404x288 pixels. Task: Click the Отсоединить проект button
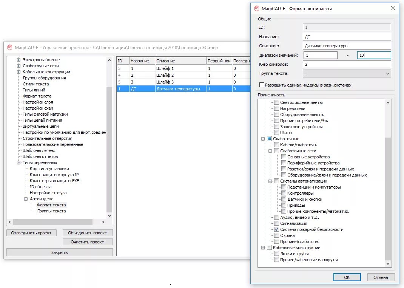pos(31,233)
